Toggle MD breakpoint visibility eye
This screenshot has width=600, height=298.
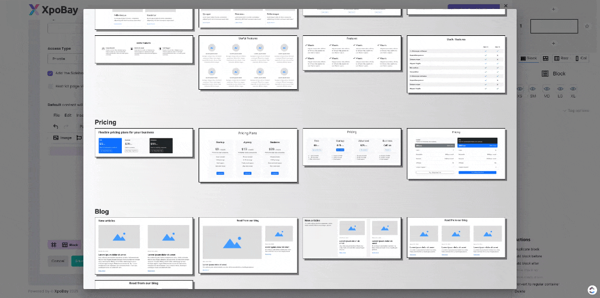click(546, 87)
